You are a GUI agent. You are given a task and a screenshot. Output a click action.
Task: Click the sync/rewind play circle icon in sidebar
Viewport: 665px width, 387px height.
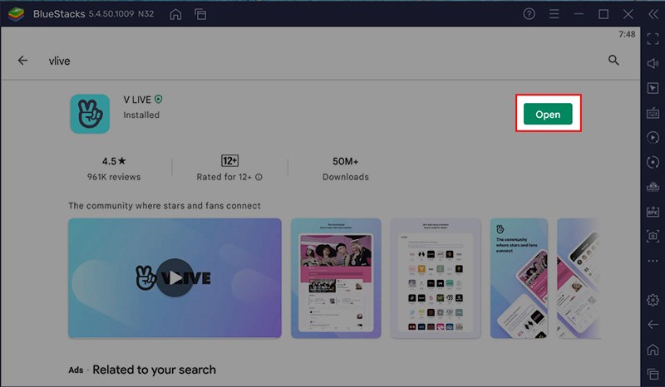point(653,137)
